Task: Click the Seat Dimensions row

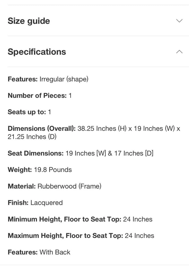Action: [81, 153]
